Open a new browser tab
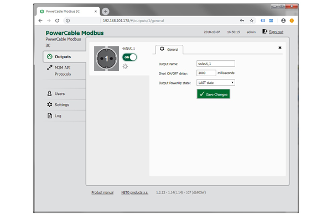The height and width of the screenshot is (221, 332). 106,12
